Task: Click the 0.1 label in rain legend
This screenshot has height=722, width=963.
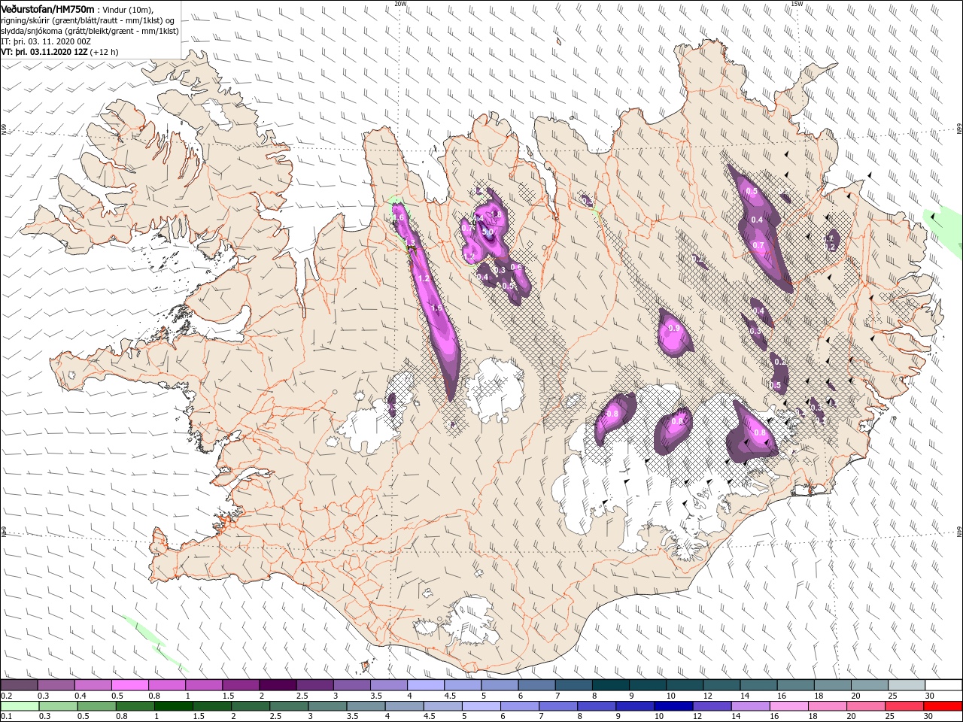Action: [x=6, y=717]
